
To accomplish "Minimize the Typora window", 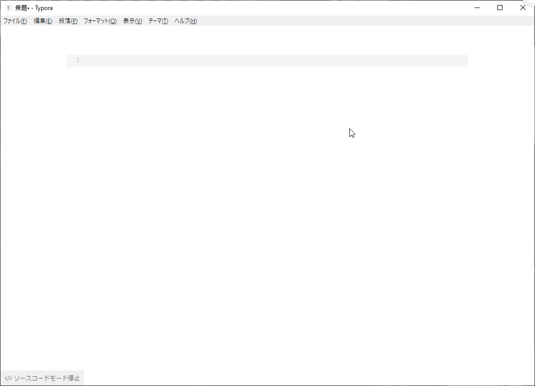I will click(477, 8).
